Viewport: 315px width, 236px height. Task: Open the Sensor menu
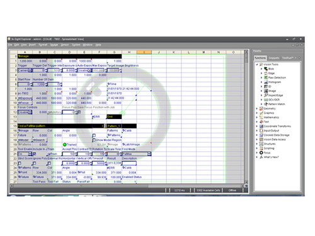coord(65,45)
